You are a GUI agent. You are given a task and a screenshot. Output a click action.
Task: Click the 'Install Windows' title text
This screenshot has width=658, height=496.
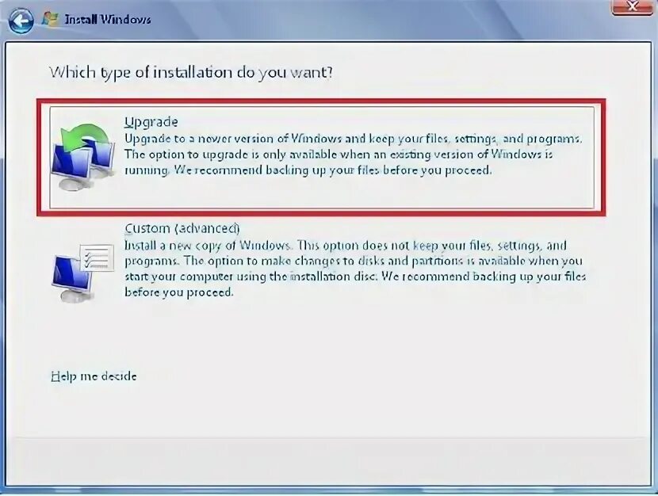(108, 19)
